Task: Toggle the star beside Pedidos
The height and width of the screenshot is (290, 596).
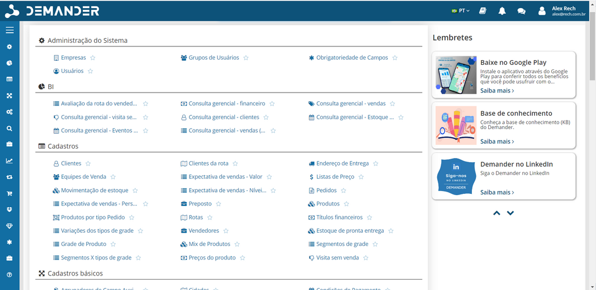Action: (344, 190)
